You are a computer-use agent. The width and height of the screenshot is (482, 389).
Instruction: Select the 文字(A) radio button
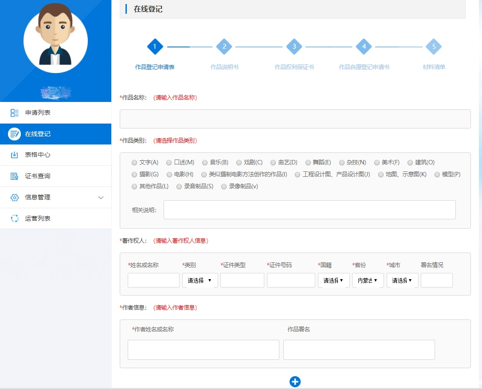point(134,163)
